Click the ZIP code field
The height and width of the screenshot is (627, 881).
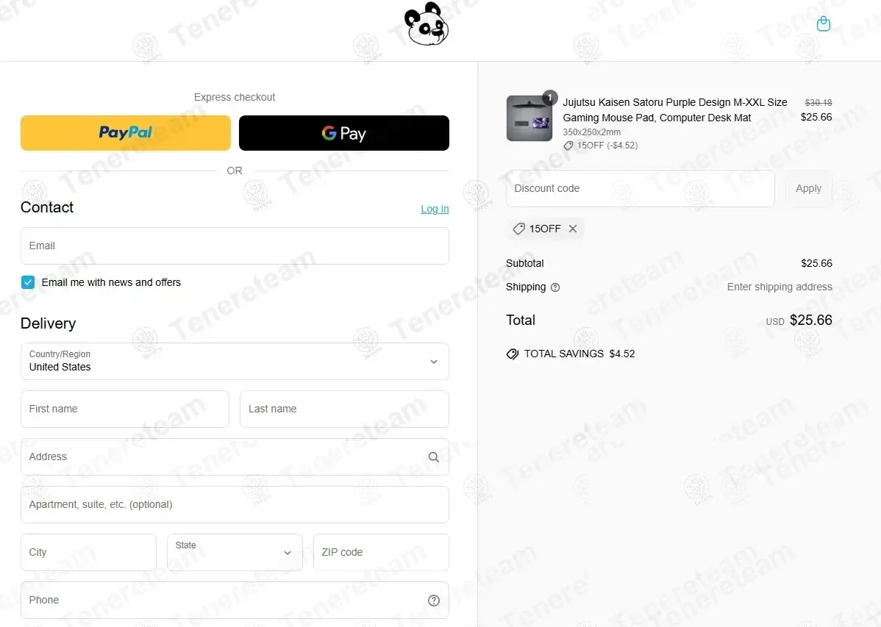point(381,552)
